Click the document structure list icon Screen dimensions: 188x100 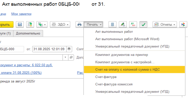point(112,24)
